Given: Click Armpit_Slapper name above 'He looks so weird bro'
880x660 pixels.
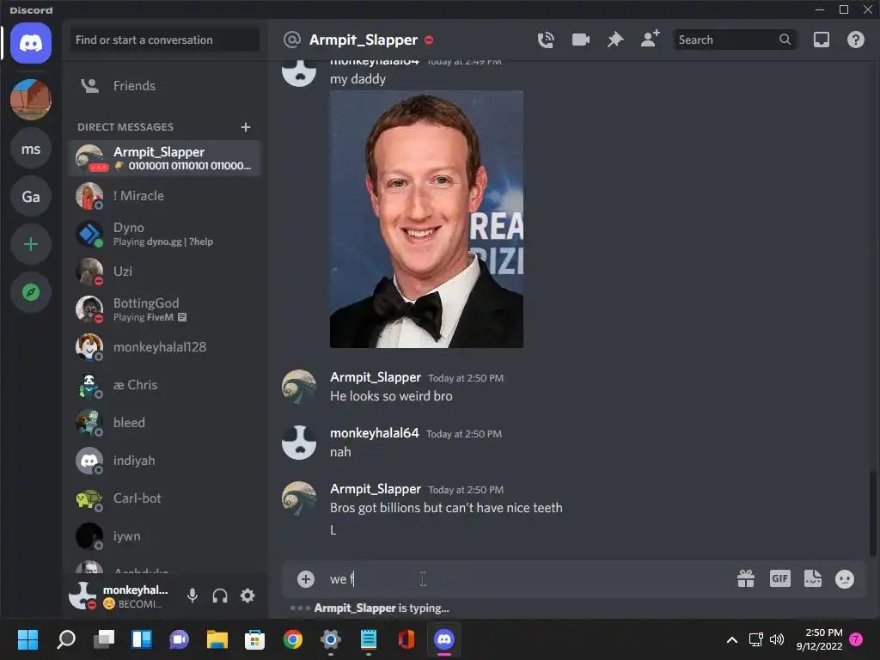Looking at the screenshot, I should 376,377.
